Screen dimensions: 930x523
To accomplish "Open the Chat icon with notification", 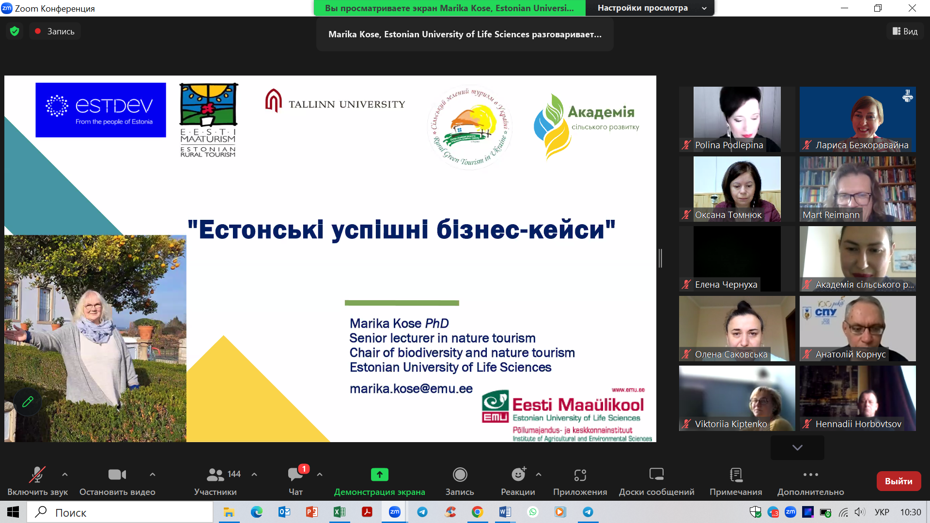I will coord(295,475).
